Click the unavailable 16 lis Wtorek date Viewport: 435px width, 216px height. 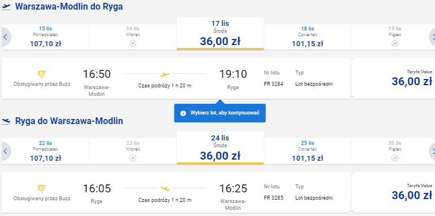click(x=133, y=37)
